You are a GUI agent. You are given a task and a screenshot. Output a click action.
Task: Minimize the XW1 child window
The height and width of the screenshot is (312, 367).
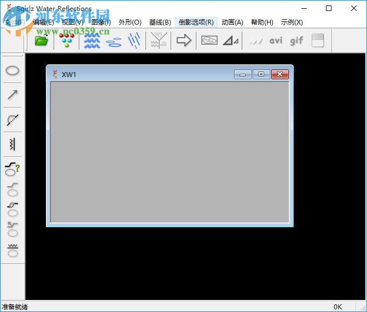click(243, 74)
